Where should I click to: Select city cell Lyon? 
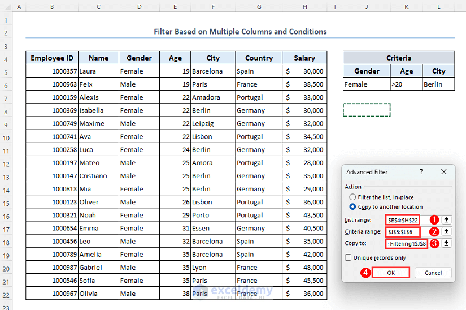213,268
